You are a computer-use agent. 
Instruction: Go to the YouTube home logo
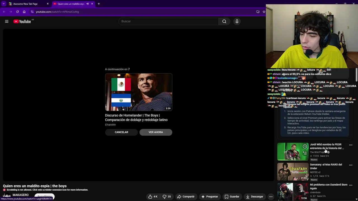point(22,21)
